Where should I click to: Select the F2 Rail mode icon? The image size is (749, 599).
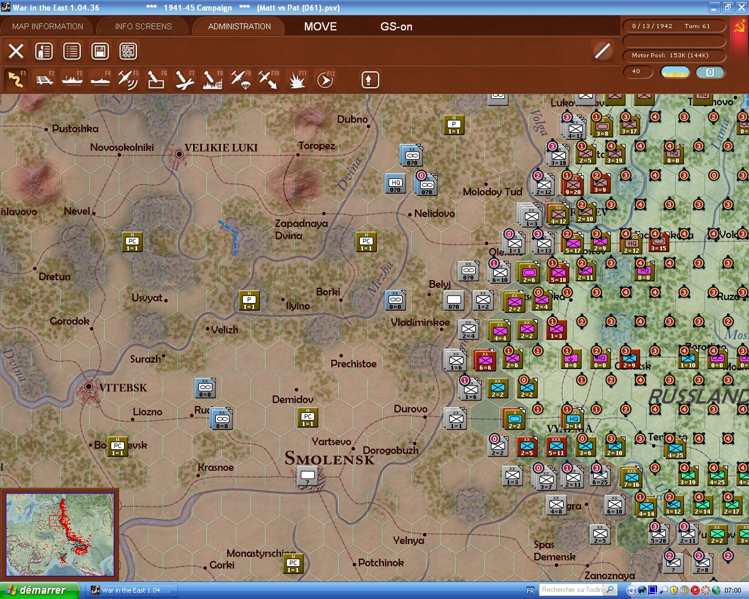pos(44,79)
